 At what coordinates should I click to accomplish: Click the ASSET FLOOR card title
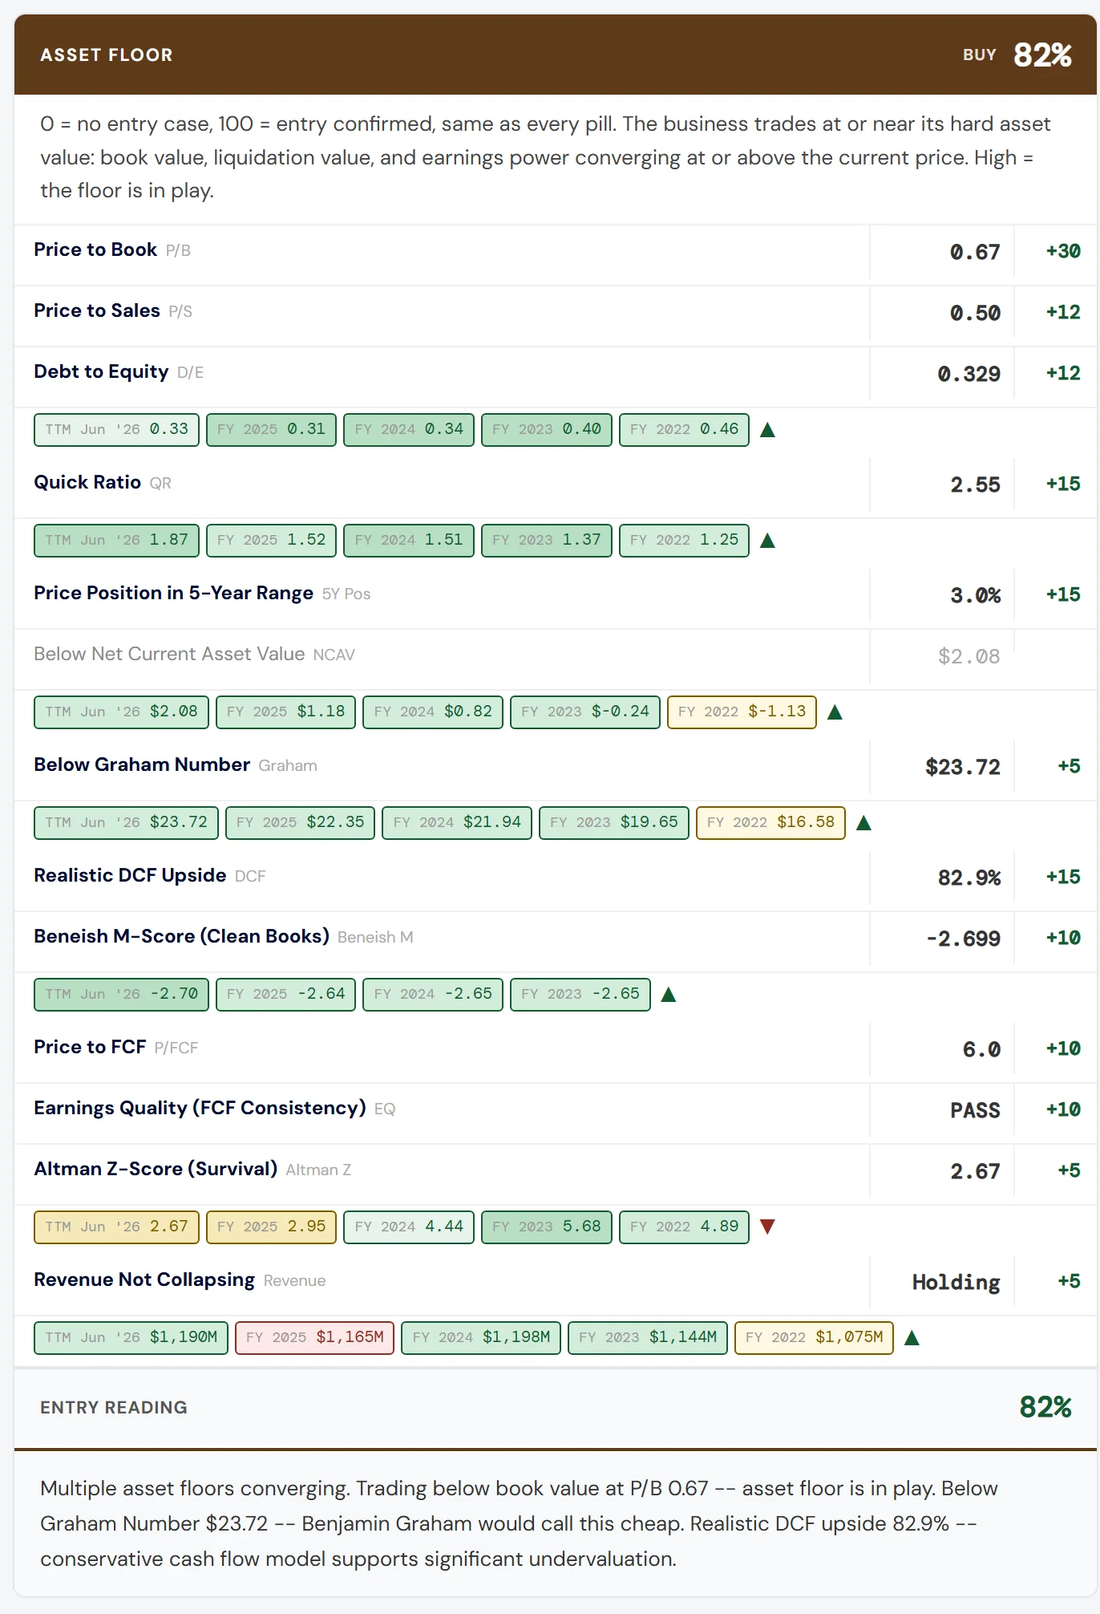[107, 55]
